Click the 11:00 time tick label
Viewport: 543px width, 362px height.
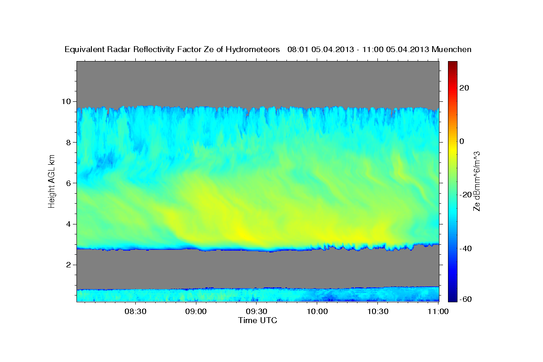(438, 311)
